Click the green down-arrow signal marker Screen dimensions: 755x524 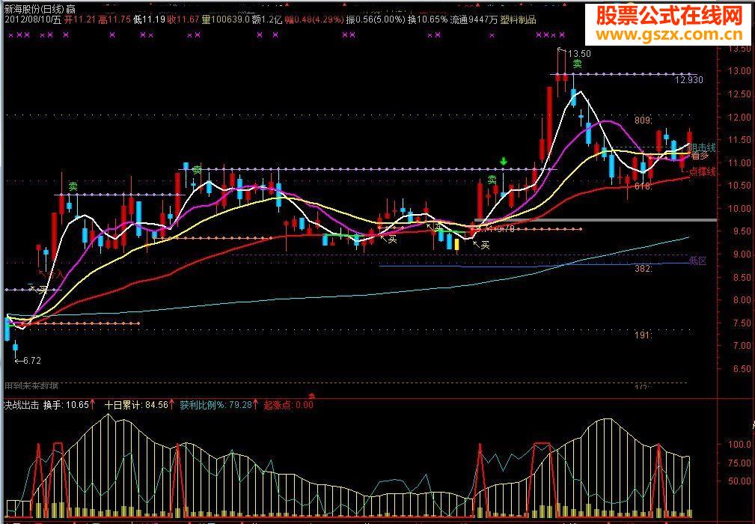pos(504,162)
